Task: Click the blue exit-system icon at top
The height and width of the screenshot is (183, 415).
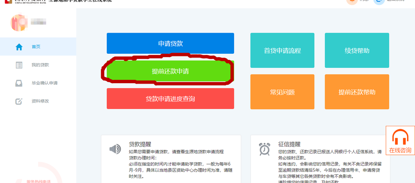Action: point(378,2)
